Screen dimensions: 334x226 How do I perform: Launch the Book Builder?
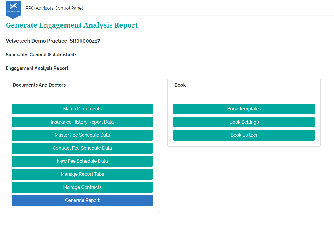[x=244, y=135]
